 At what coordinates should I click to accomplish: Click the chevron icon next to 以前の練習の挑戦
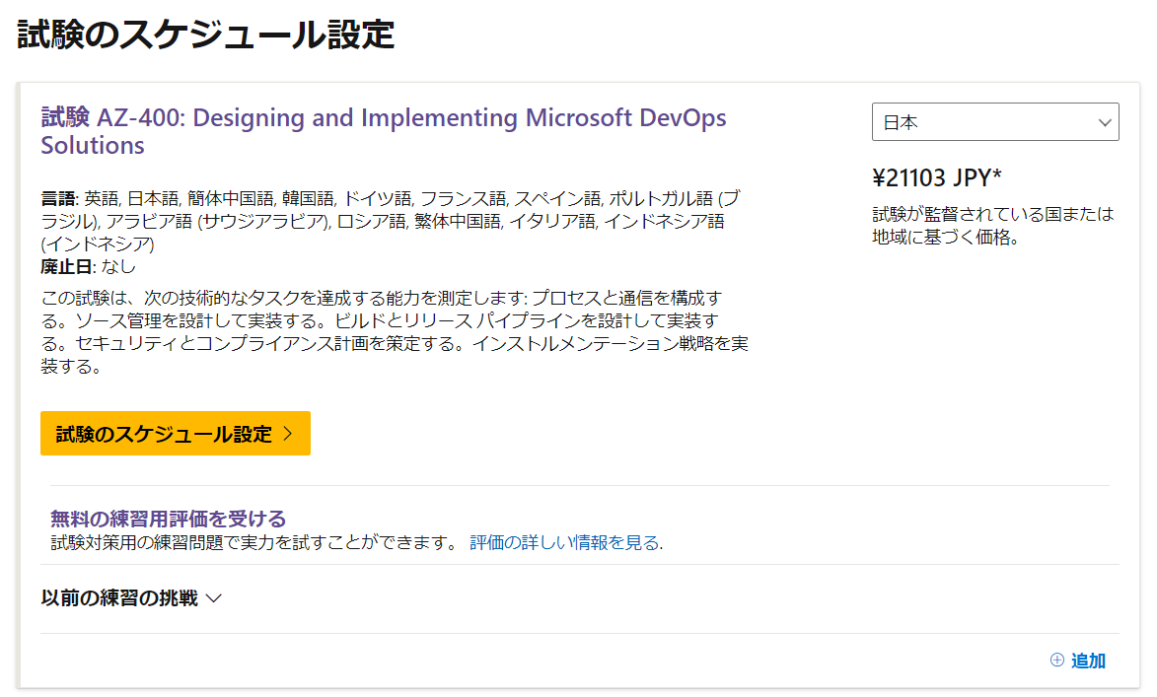(x=214, y=598)
